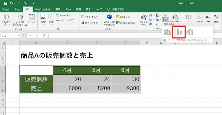Choose column-line on secondary axis combo chart
Image resolution: width=222 pixels, height=115 pixels.
coord(179,32)
